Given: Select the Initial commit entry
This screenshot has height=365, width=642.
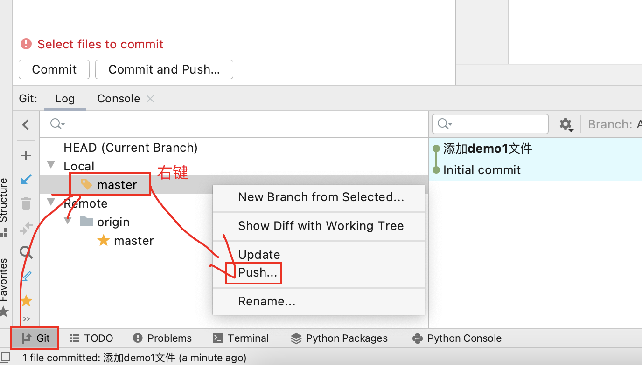Looking at the screenshot, I should point(481,170).
